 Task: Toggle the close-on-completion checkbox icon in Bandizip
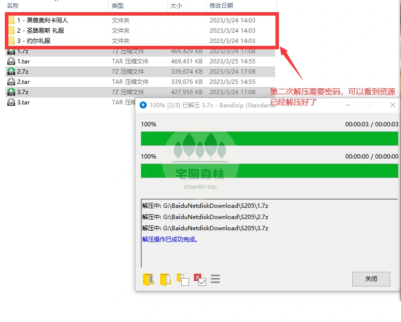point(200,280)
